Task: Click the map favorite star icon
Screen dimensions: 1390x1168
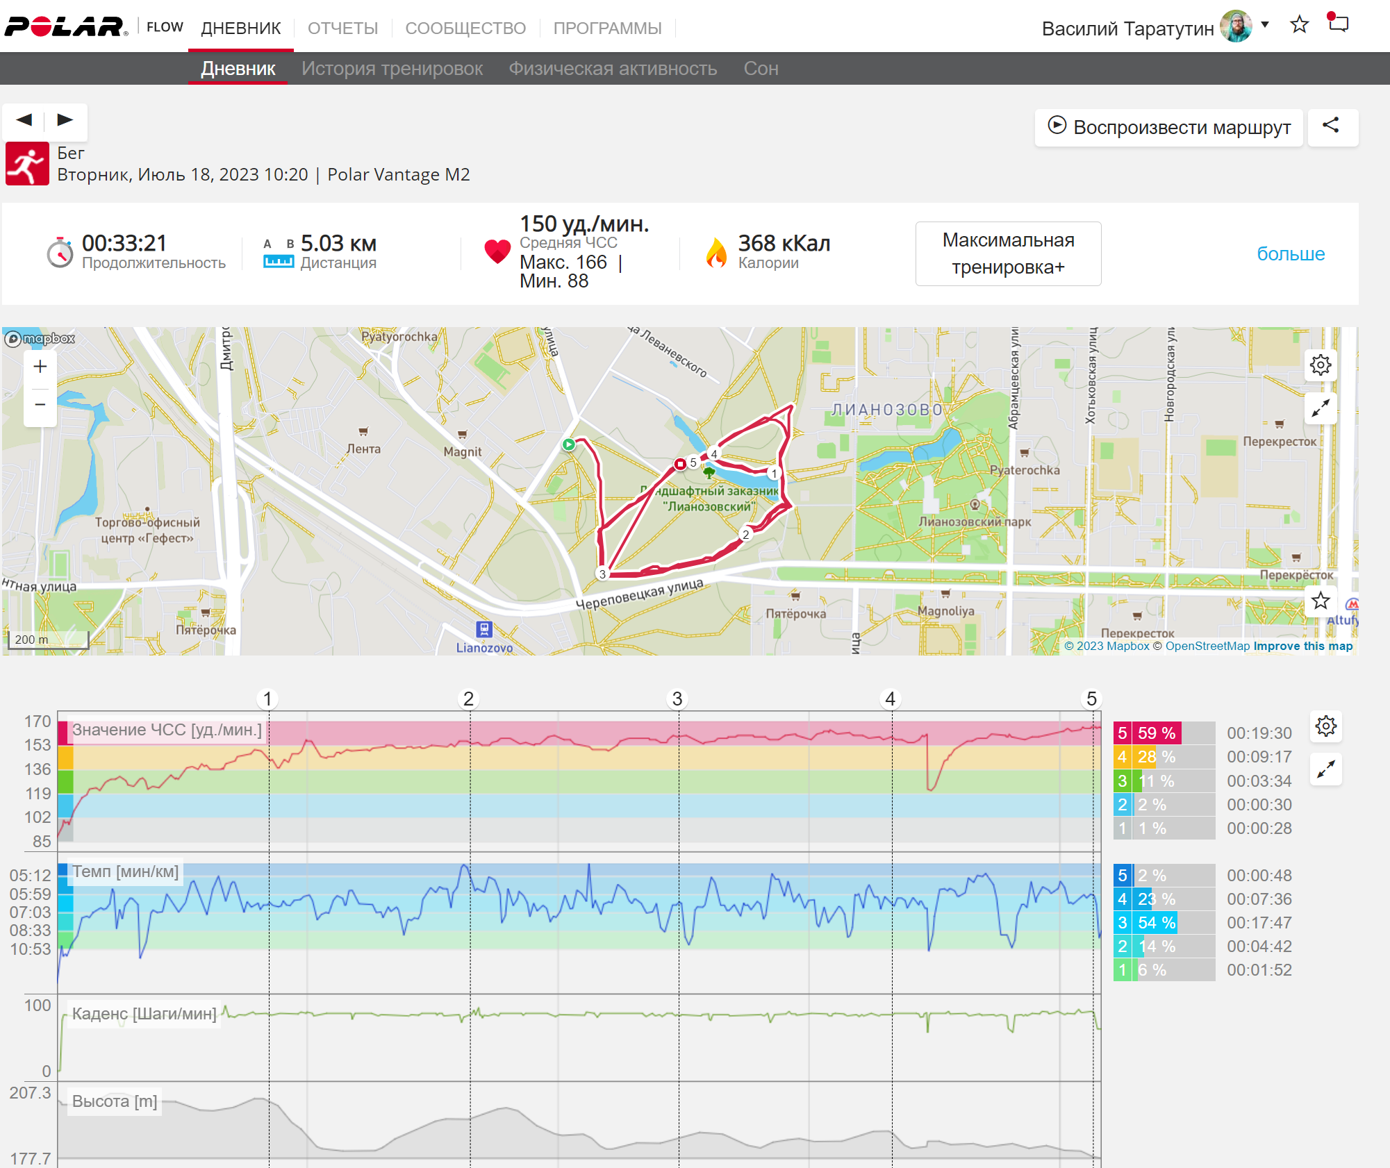Action: (1321, 601)
